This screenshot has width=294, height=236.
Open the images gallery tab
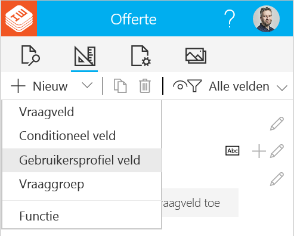(x=196, y=55)
